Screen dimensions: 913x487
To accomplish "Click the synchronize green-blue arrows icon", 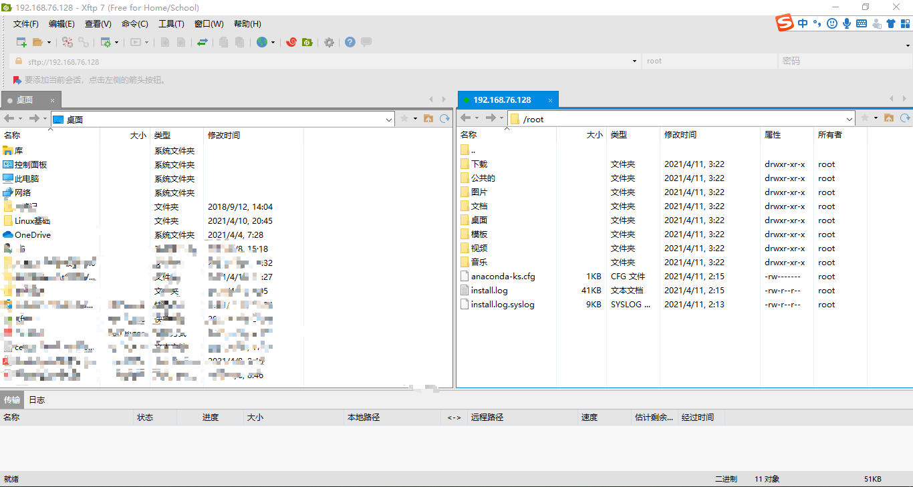I will coord(203,42).
